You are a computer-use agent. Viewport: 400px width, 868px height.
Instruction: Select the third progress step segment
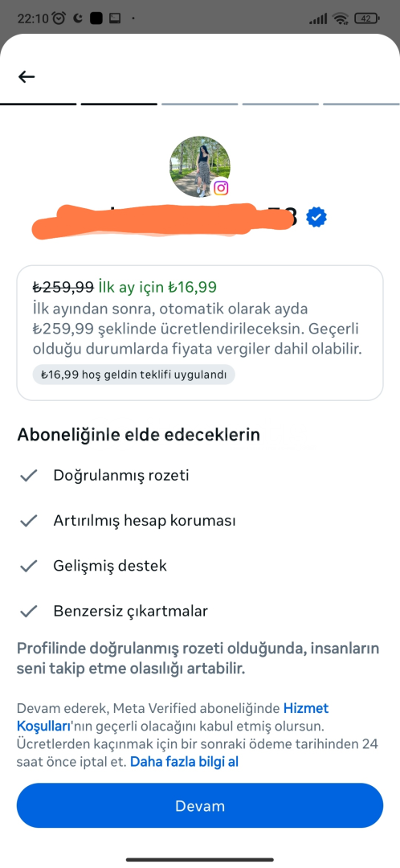(x=200, y=104)
